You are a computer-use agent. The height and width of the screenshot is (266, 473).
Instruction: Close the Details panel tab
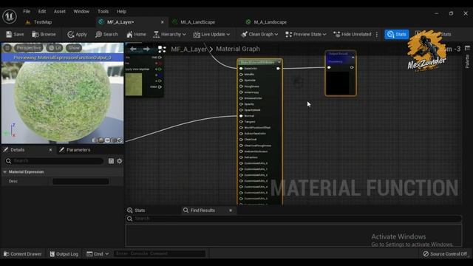(50, 150)
